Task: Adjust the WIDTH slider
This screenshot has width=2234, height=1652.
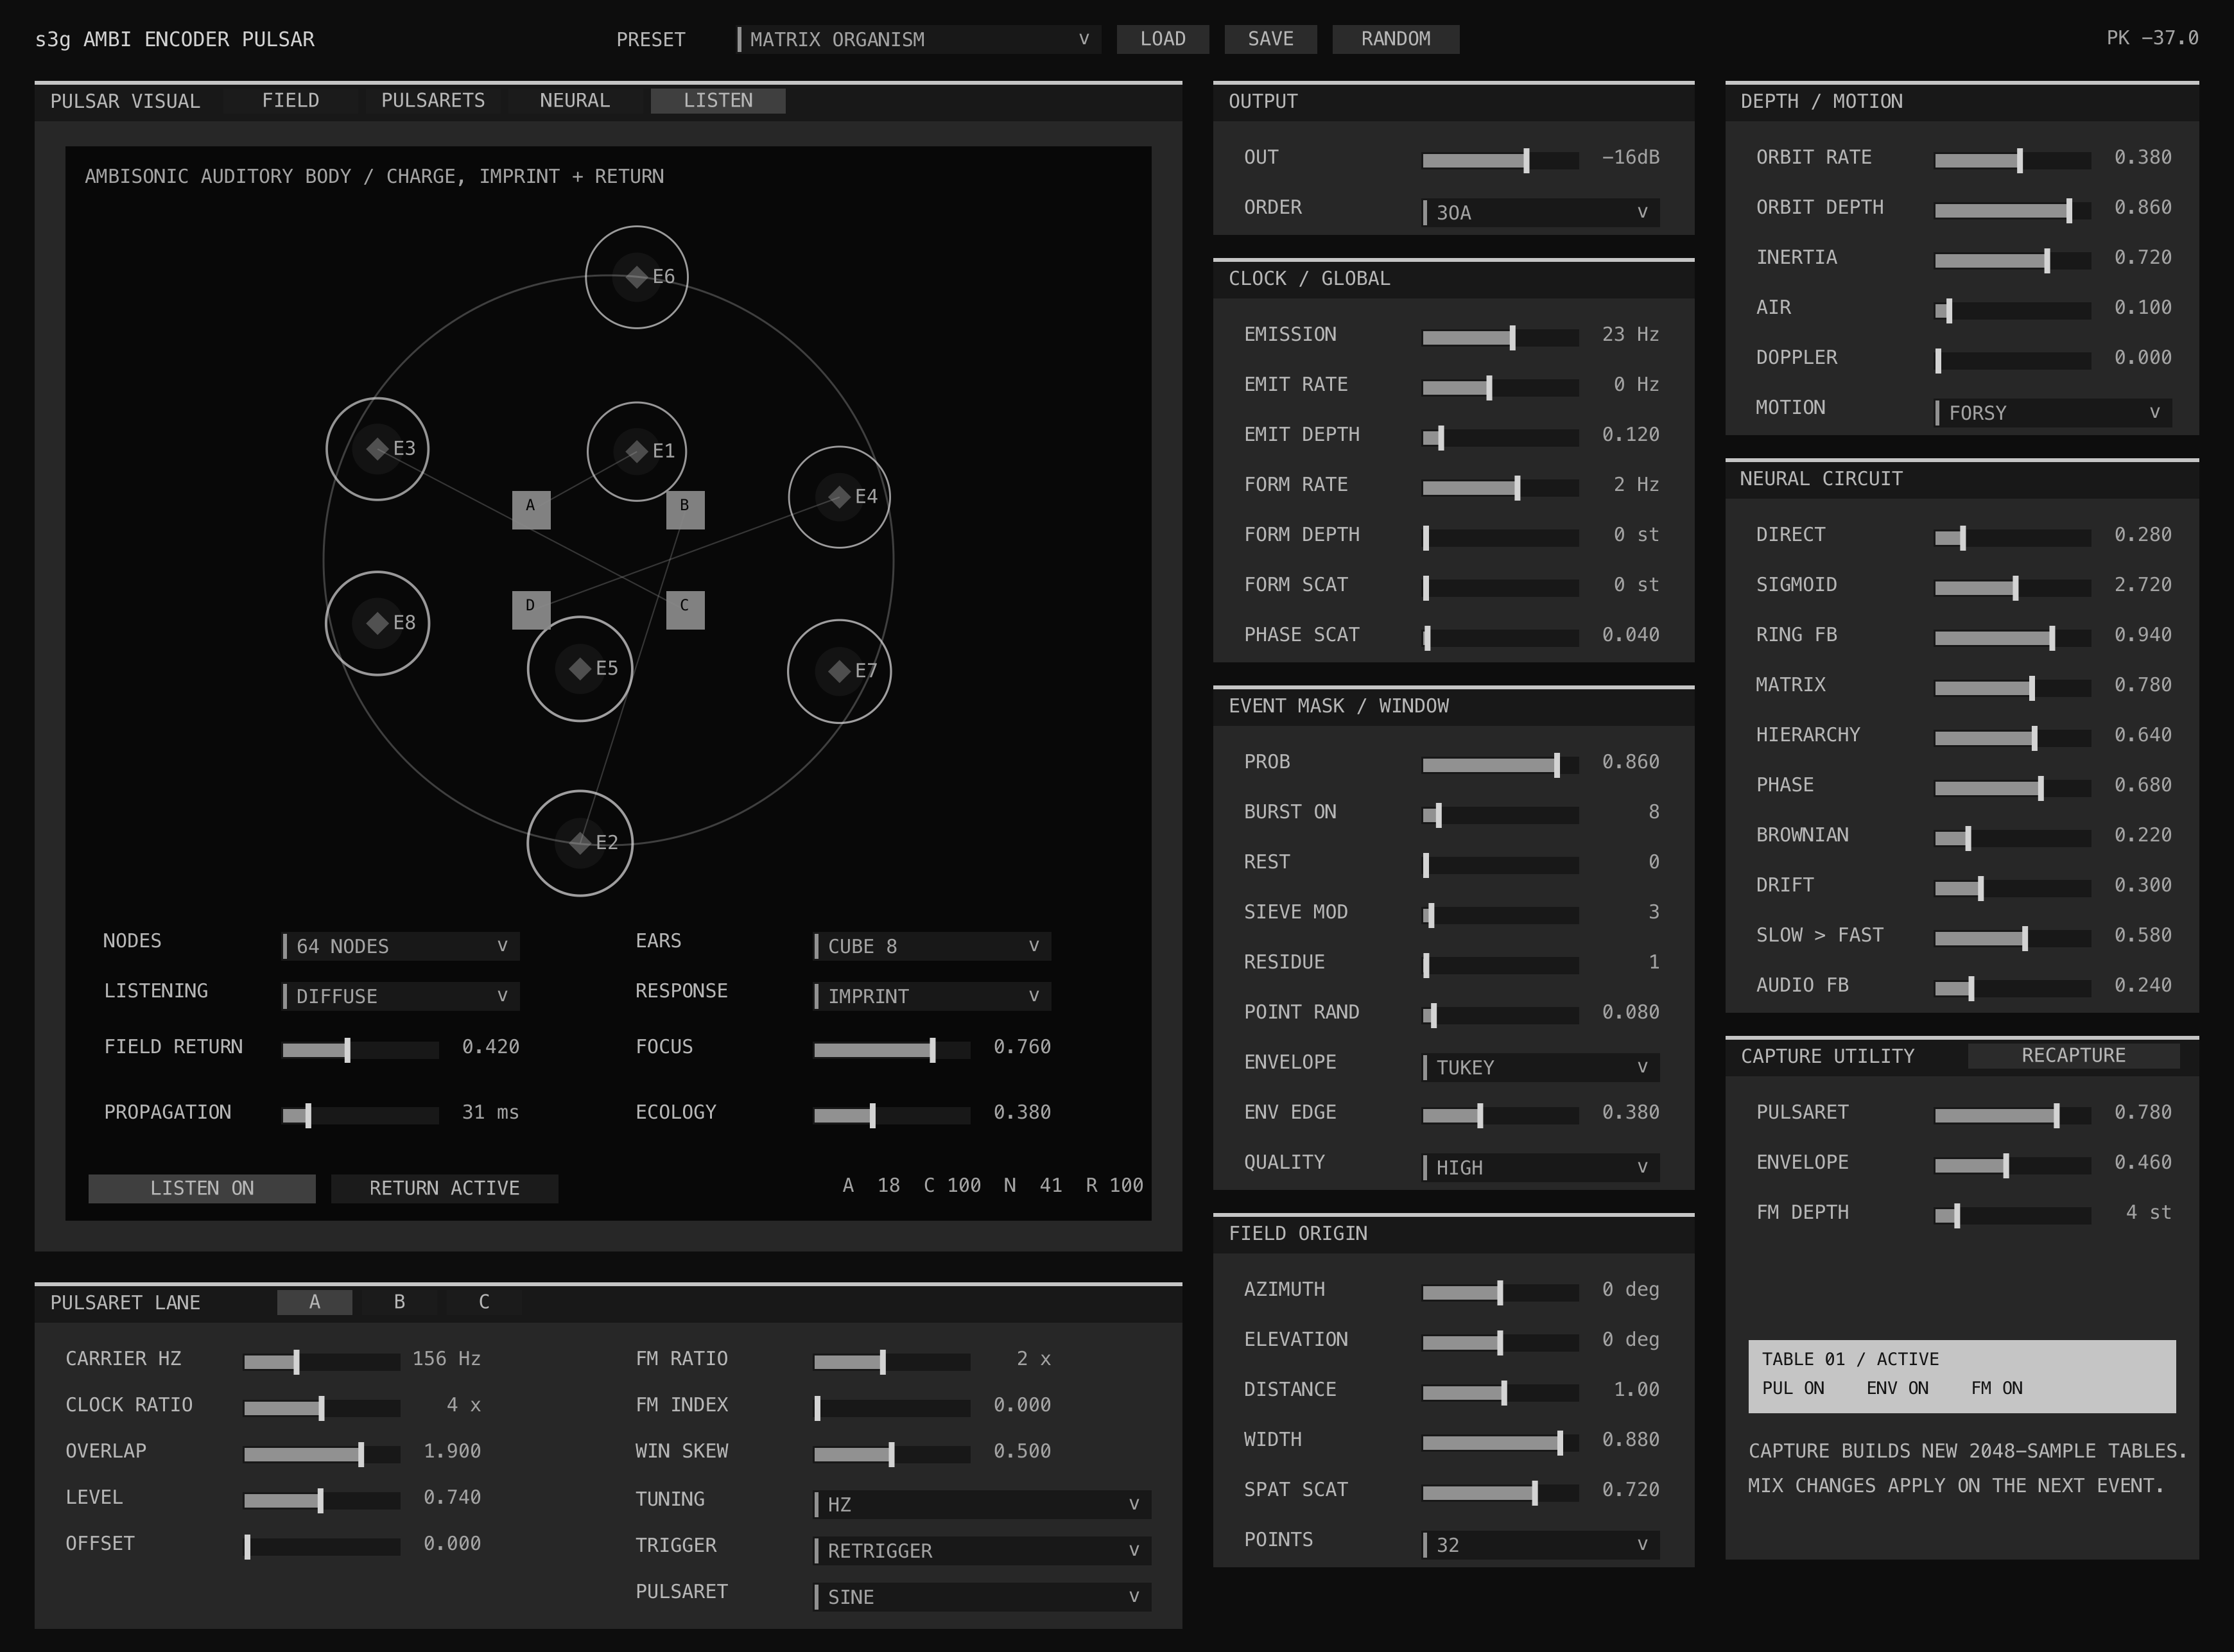Action: click(x=1500, y=1442)
